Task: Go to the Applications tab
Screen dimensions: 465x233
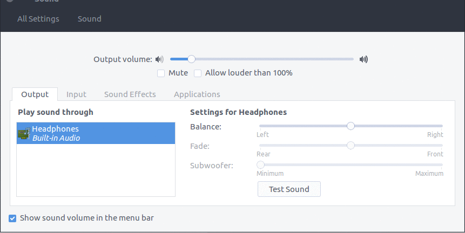Action: coord(197,94)
